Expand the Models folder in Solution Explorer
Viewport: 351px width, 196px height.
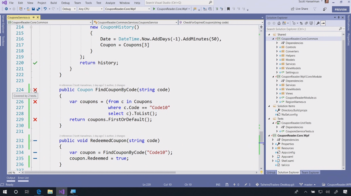(x=277, y=60)
